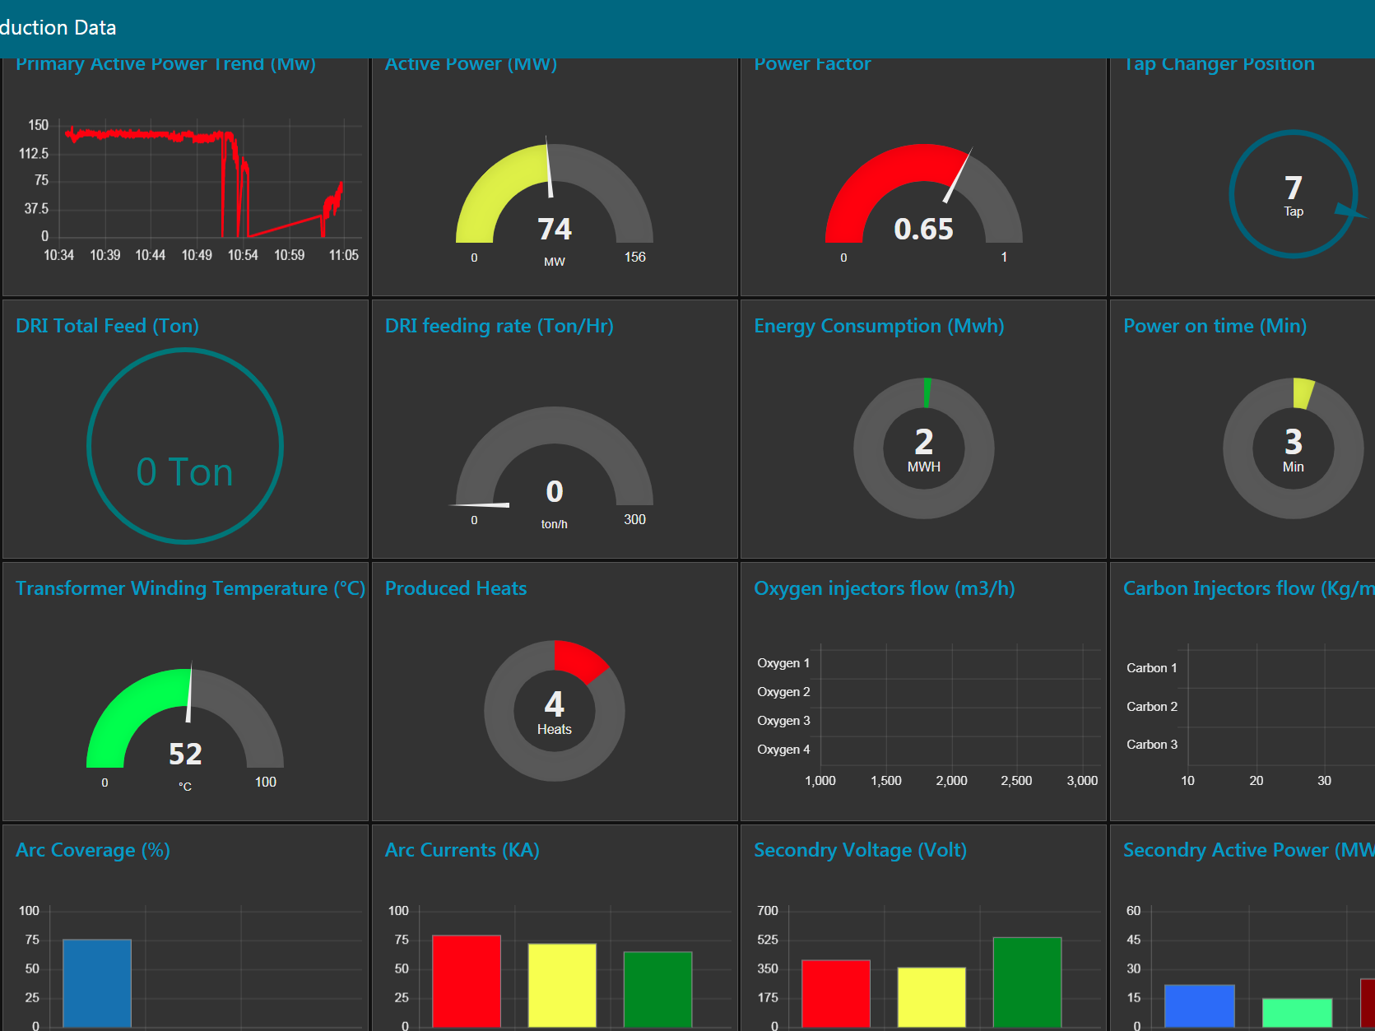Click the Secondry Active Power panel title
This screenshot has height=1031, width=1375.
click(x=1244, y=849)
